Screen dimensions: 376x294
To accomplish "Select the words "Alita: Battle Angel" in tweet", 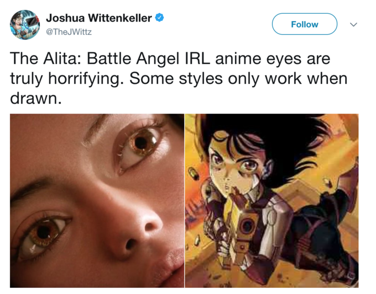I will point(111,59).
